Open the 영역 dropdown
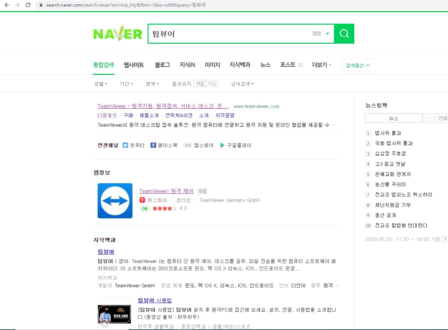Viewport: 448px width, 330px height. coord(152,84)
